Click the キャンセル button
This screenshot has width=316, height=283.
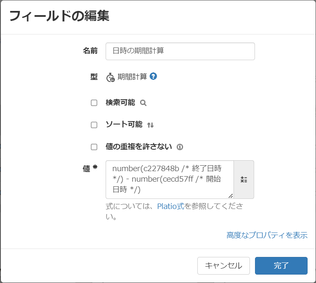coord(223,265)
